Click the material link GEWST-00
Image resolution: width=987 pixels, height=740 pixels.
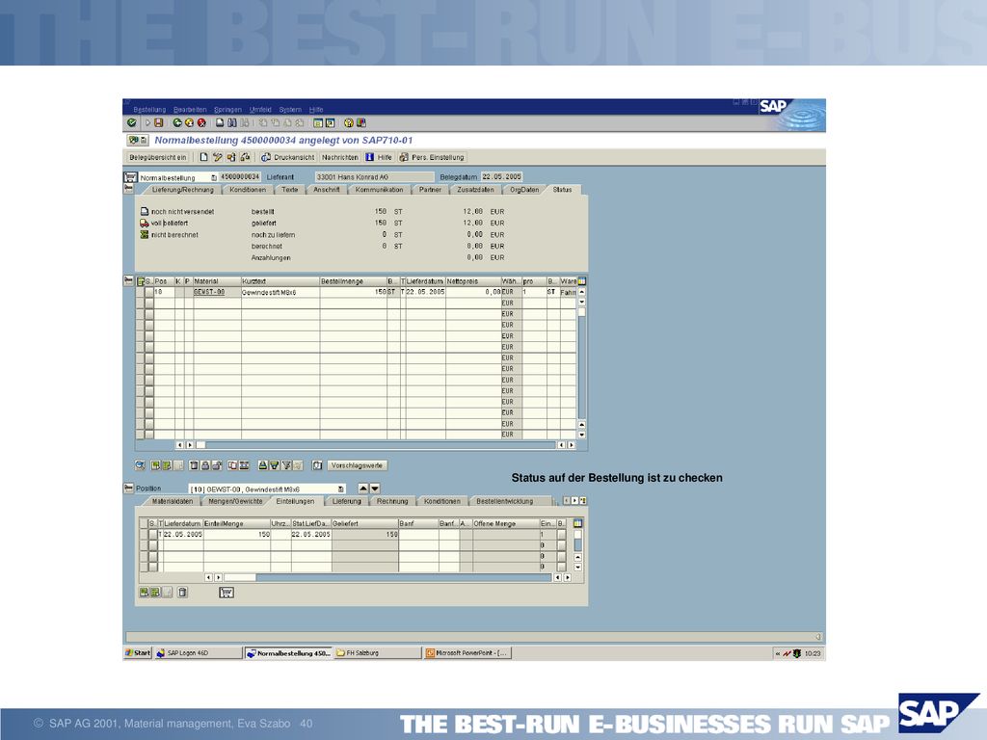pyautogui.click(x=209, y=293)
